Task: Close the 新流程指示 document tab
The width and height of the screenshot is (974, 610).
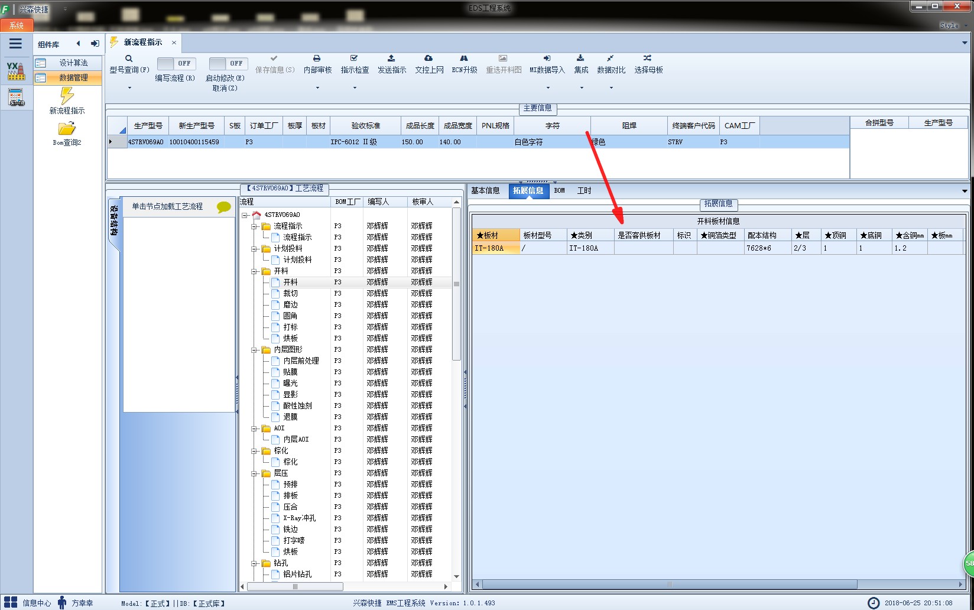Action: click(174, 43)
